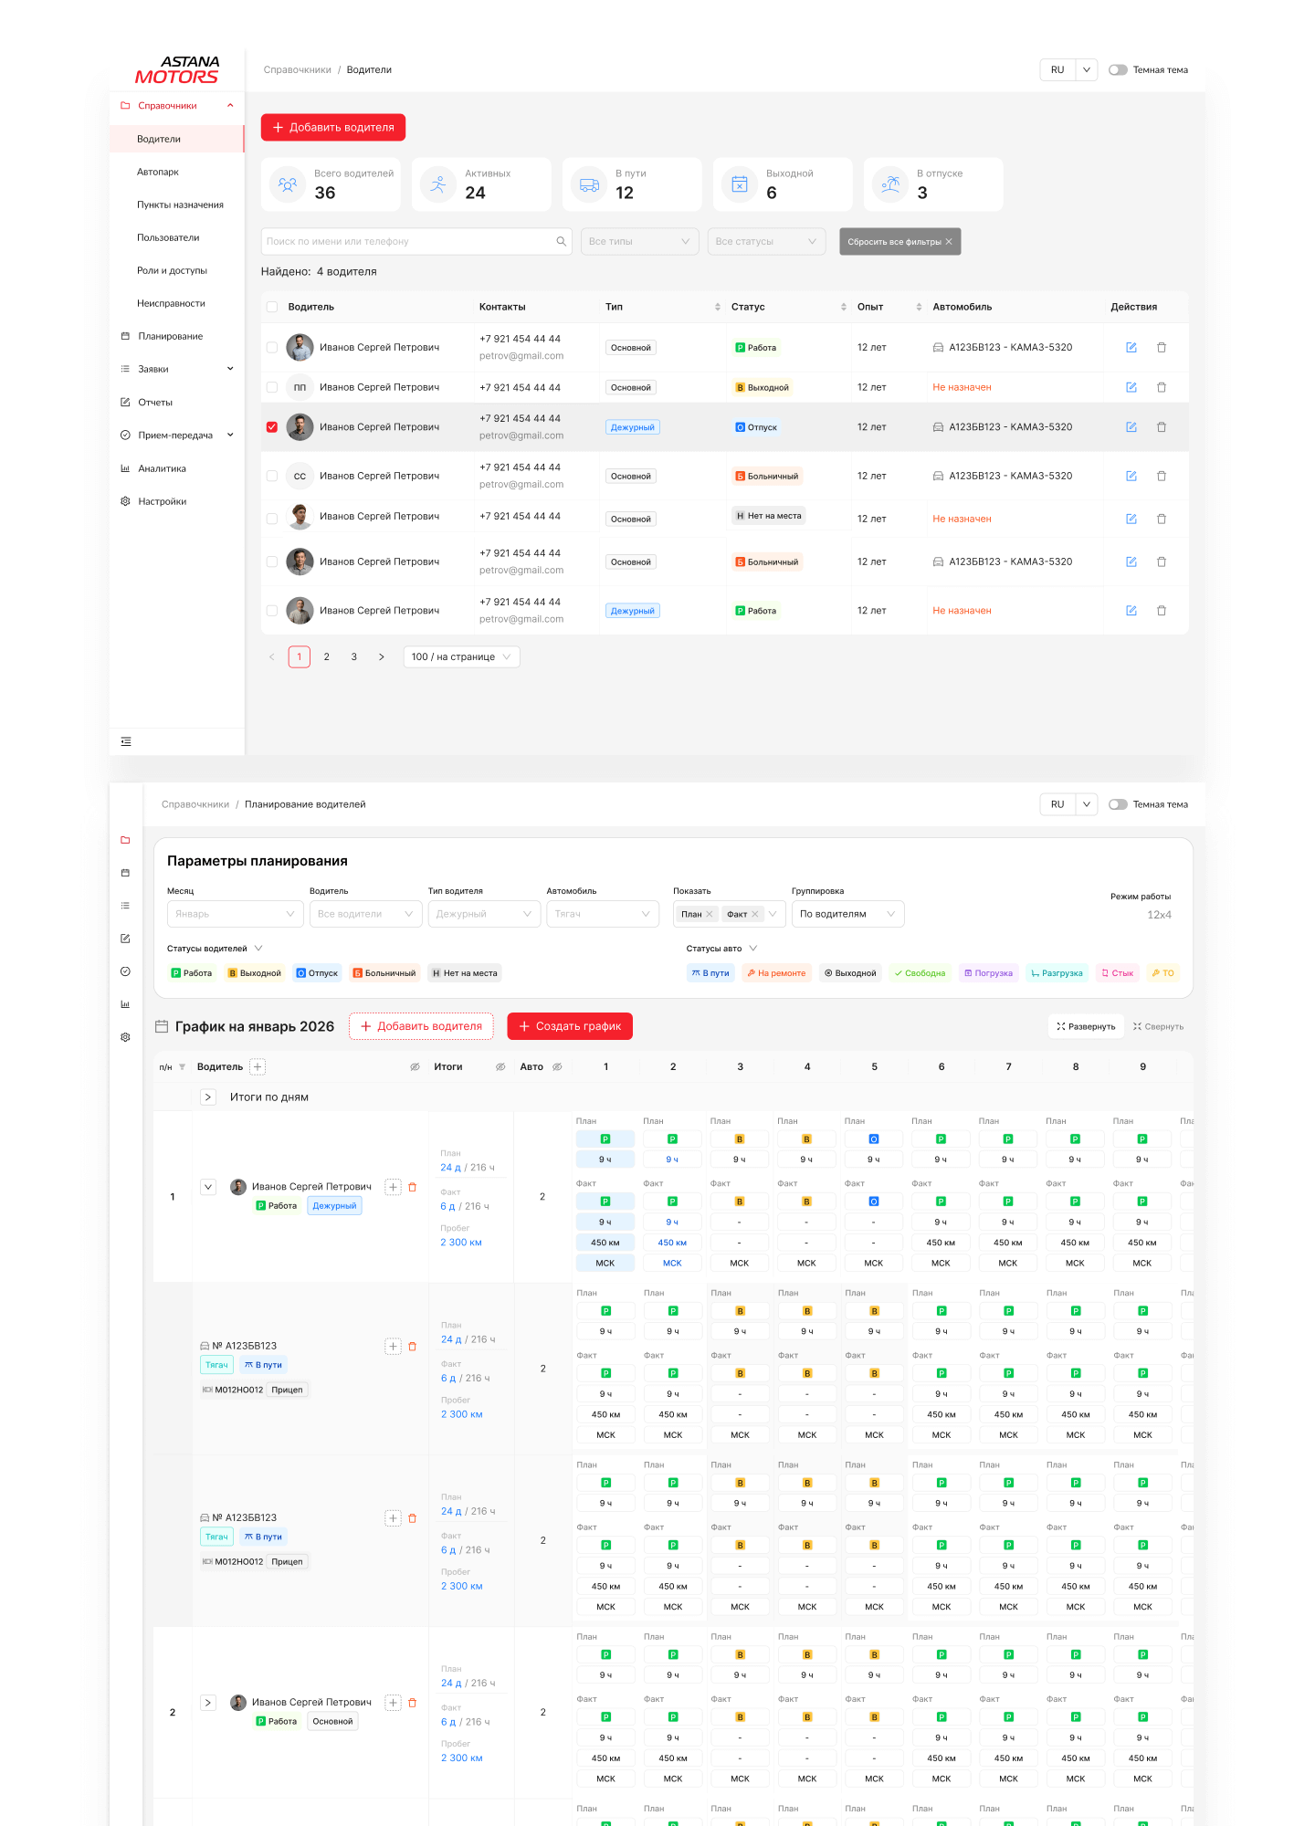Open the Все водители dropdown
Viewport: 1315px width, 1826px height.
coord(366,914)
